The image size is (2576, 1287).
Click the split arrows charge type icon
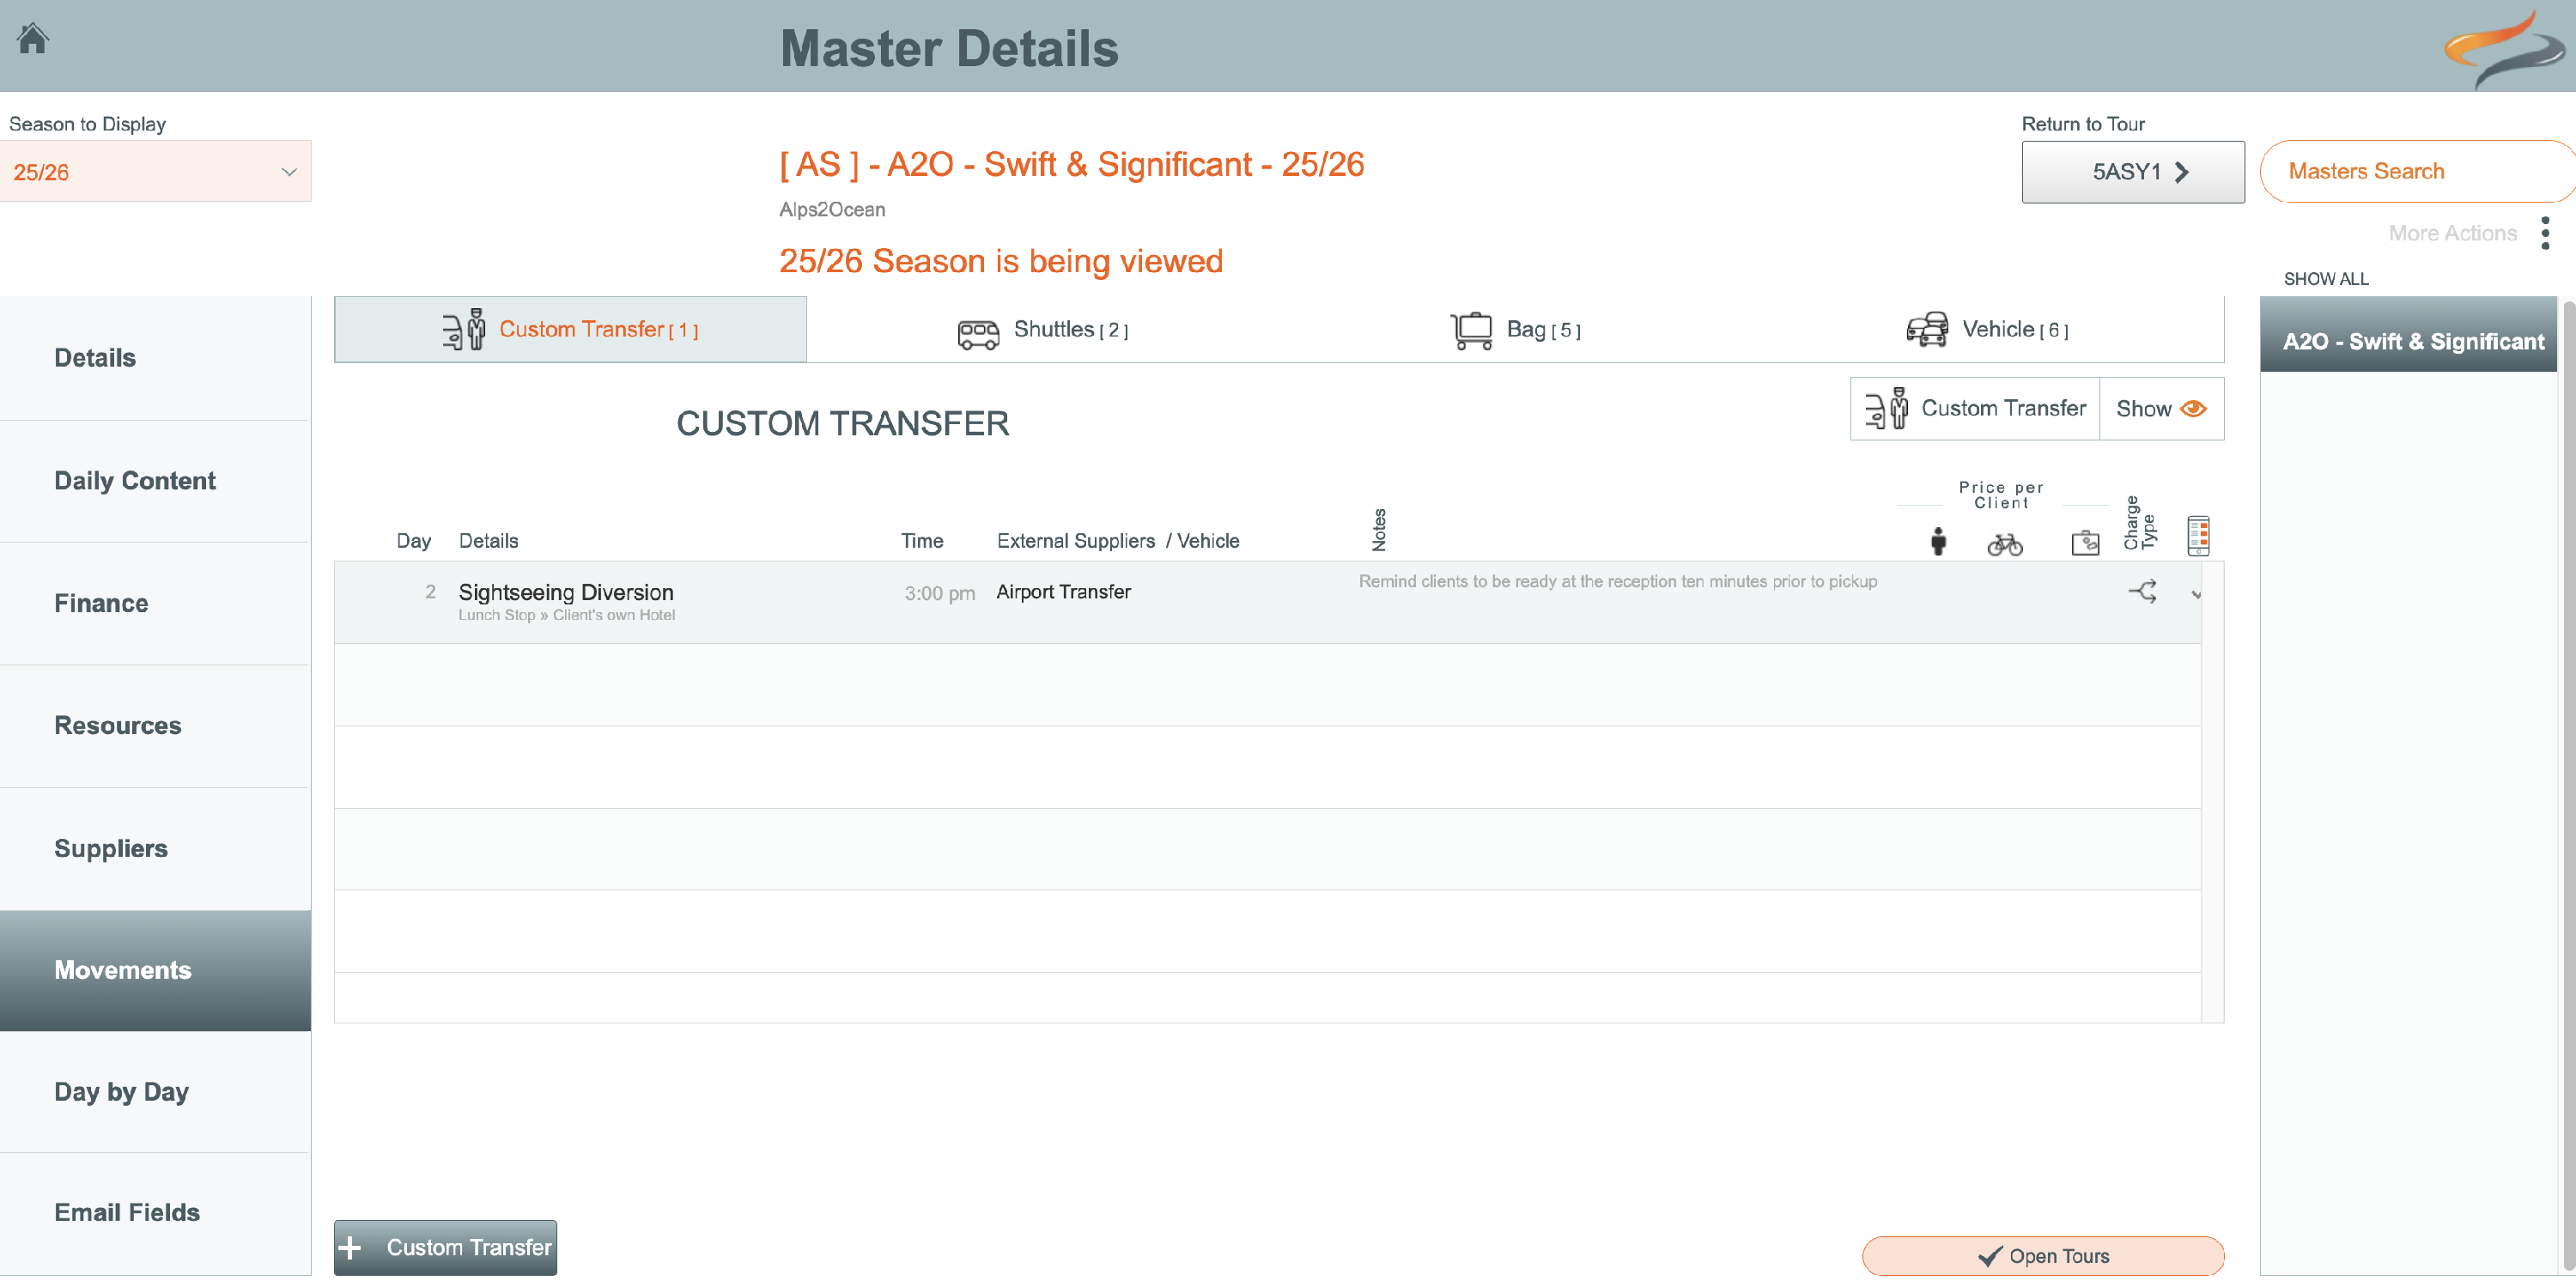pos(2142,592)
